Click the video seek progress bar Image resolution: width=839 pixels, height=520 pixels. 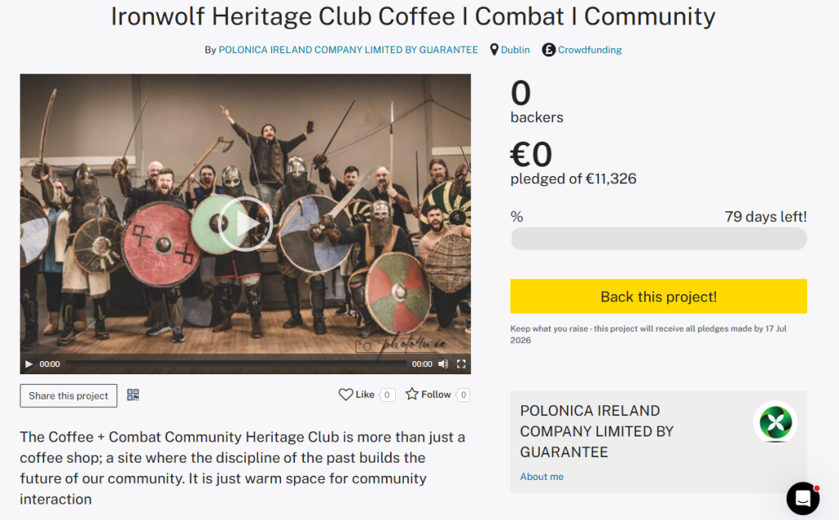click(236, 364)
